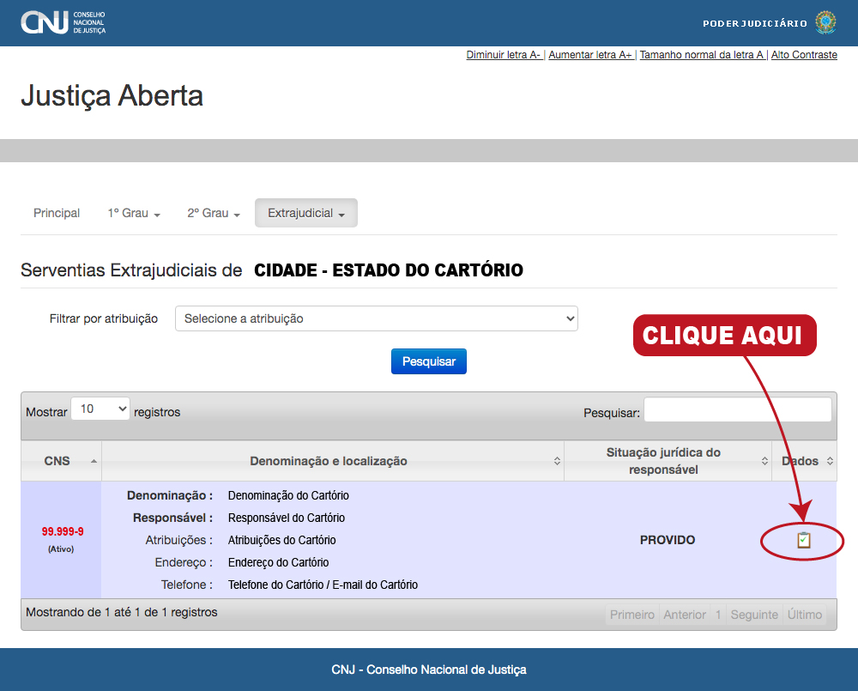Image resolution: width=858 pixels, height=691 pixels.
Task: Click inside the Pesquisar search field
Action: [736, 409]
